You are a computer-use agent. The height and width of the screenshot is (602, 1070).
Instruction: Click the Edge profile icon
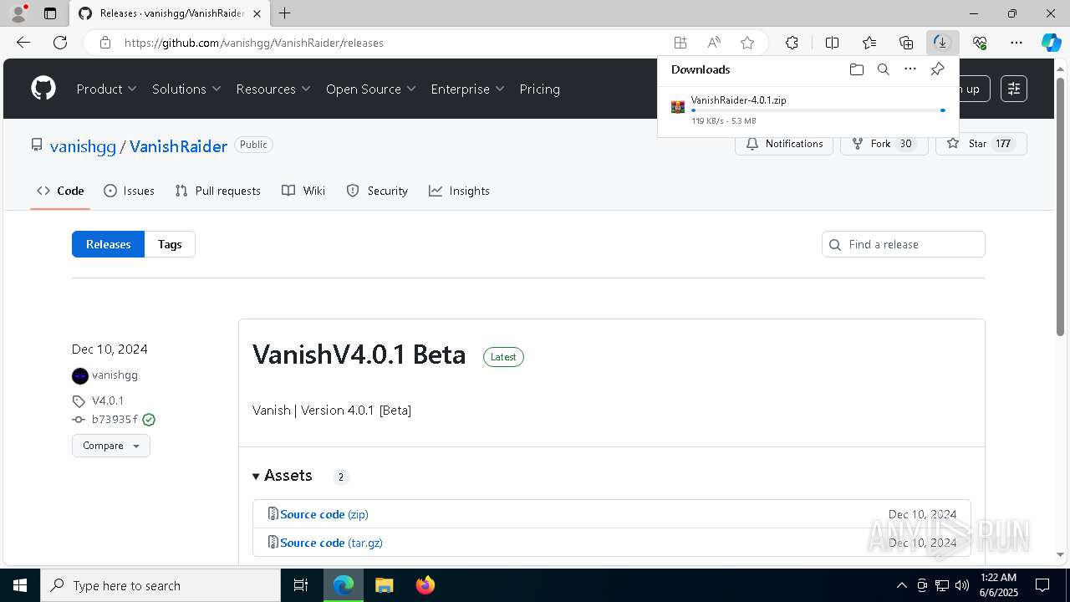point(18,13)
